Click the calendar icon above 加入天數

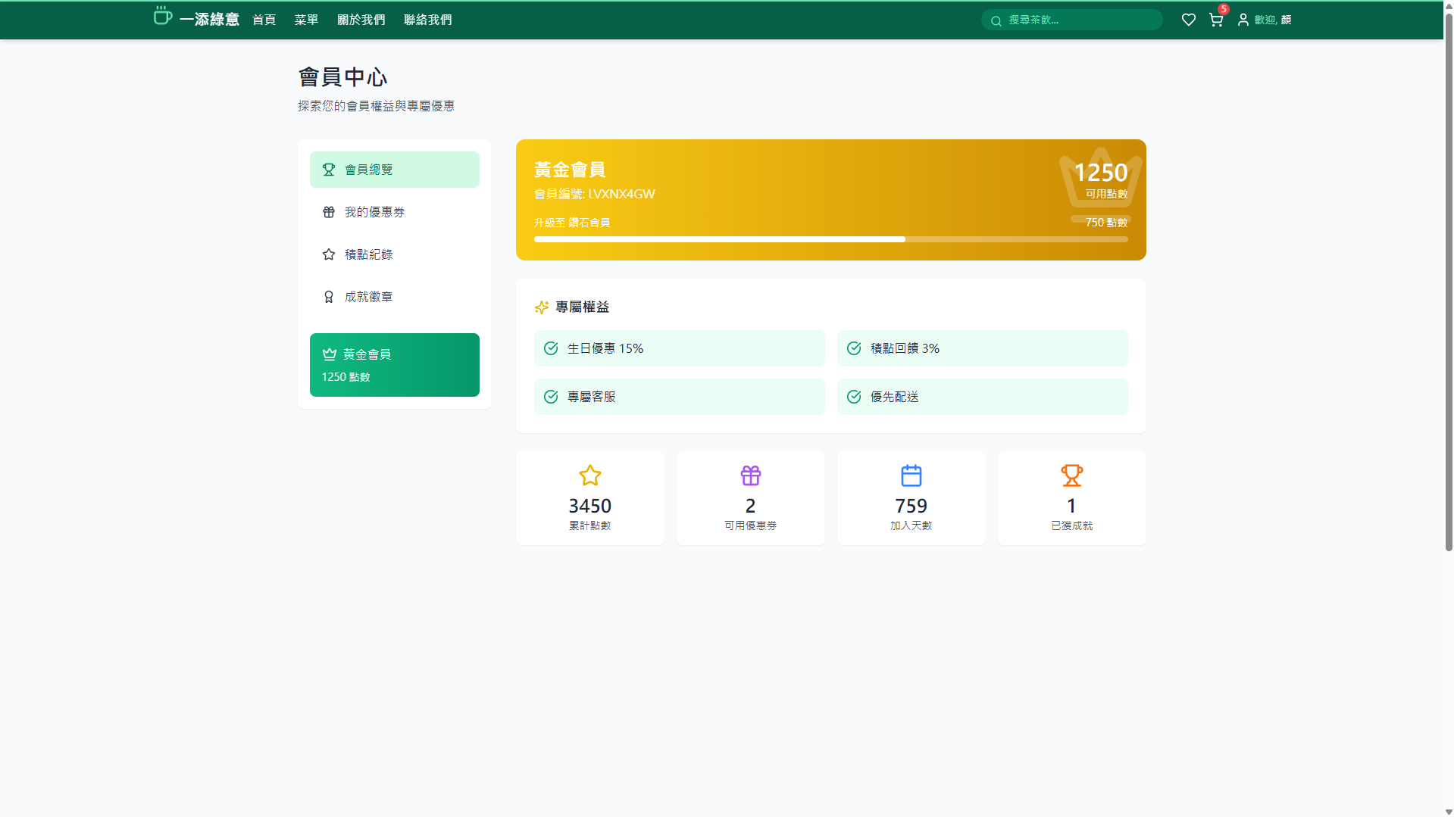click(911, 476)
